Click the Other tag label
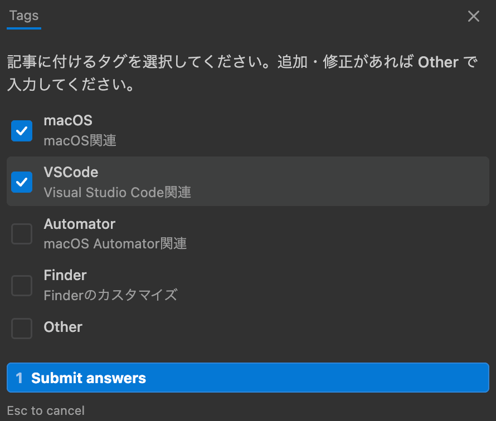 coord(62,327)
